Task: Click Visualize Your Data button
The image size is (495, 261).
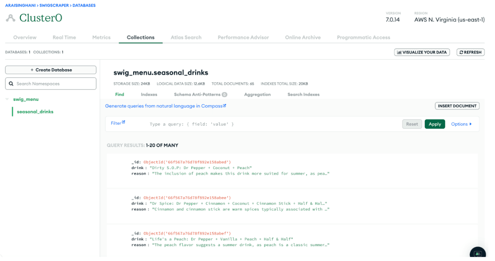Action: [x=422, y=52]
